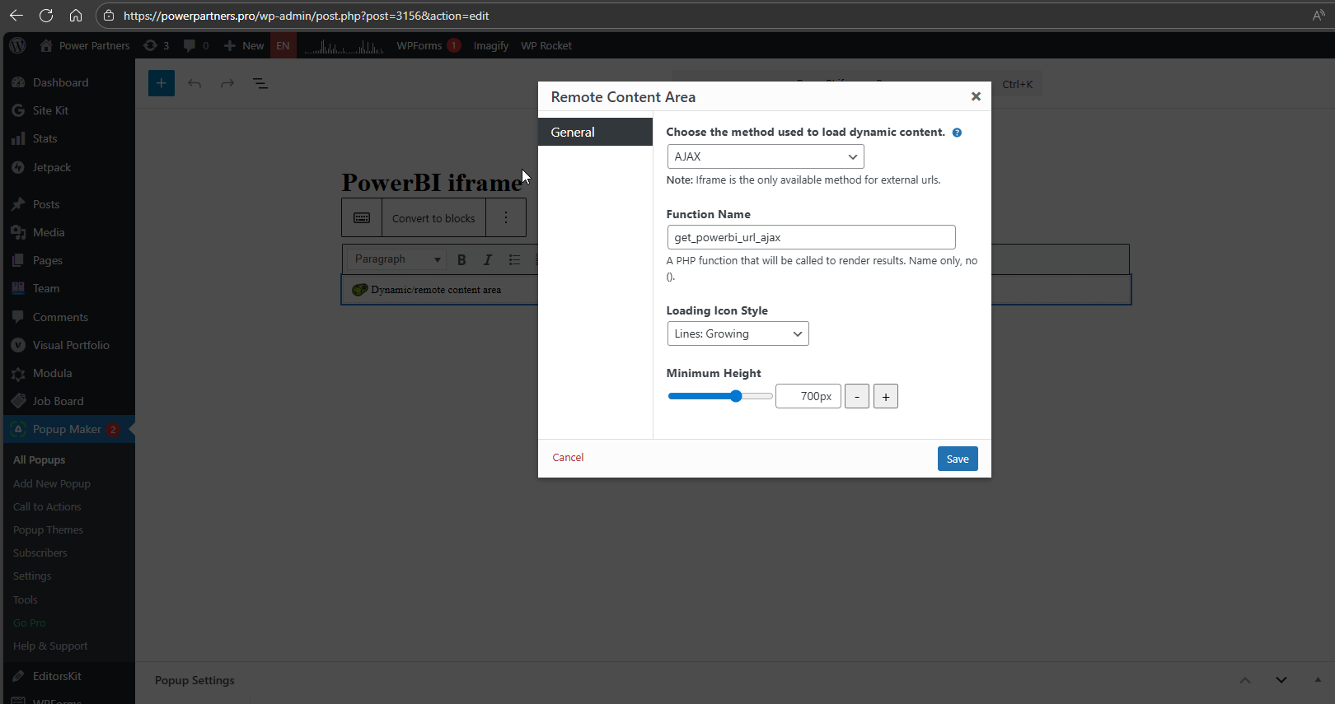Open EditorsKit in the sidebar
This screenshot has height=704, width=1335.
click(x=69, y=676)
